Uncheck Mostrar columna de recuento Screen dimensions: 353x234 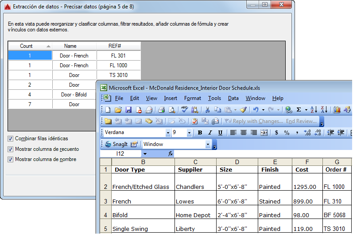click(10, 149)
